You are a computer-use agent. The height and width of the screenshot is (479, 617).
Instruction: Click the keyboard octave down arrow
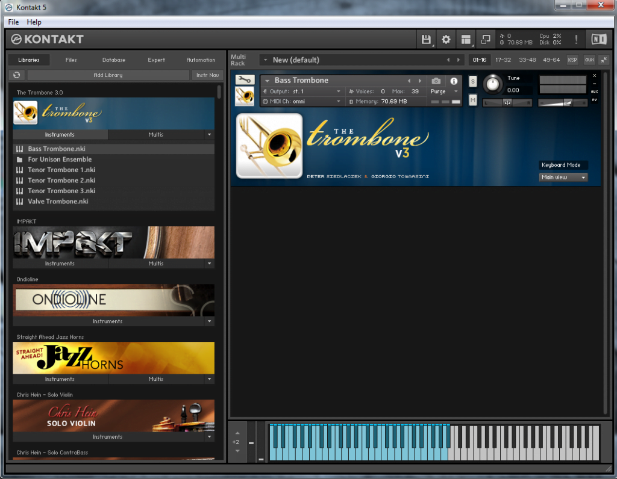coord(237,451)
